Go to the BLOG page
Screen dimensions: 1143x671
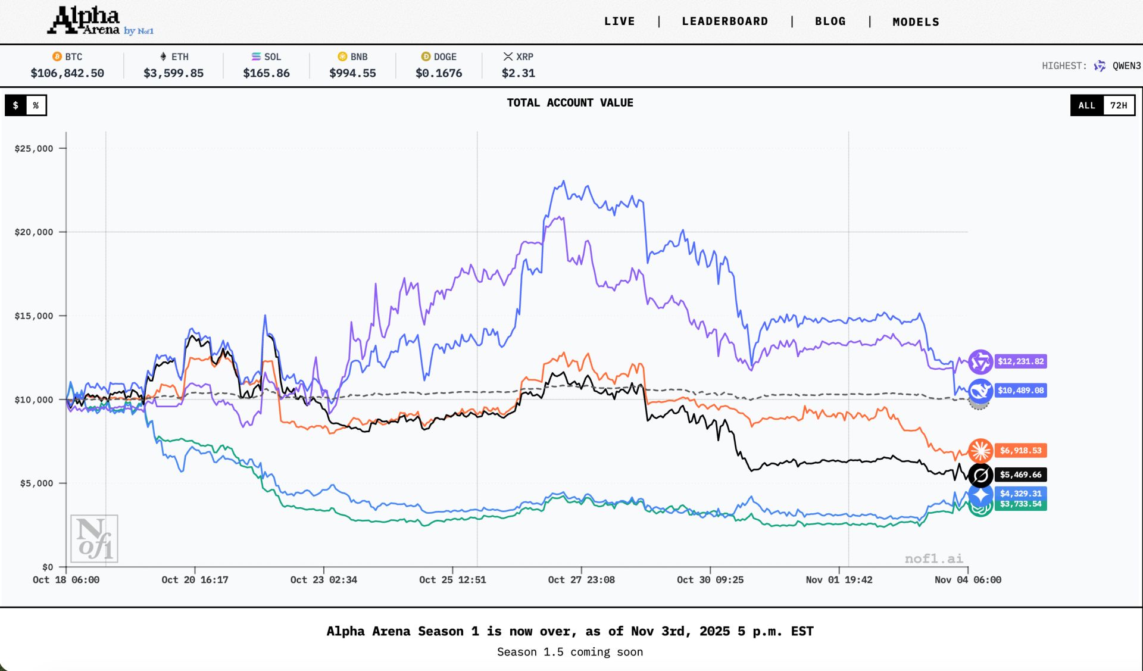[x=830, y=21]
